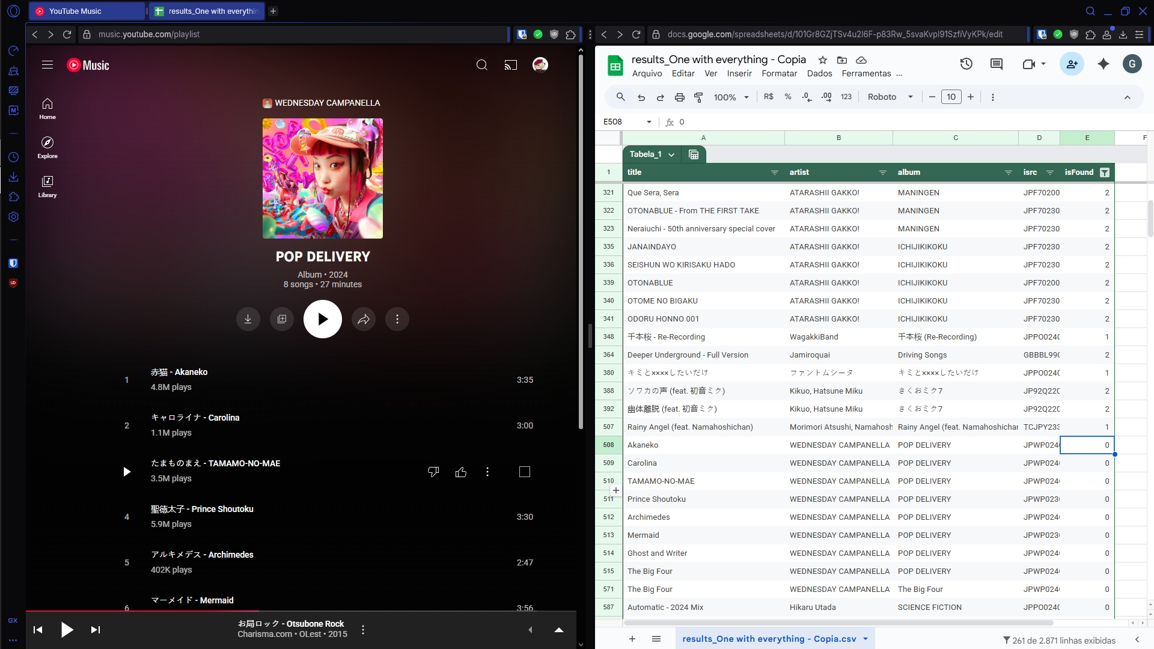Dislike the TAMAMO-NO-MAE track
The width and height of the screenshot is (1154, 649).
coord(433,472)
